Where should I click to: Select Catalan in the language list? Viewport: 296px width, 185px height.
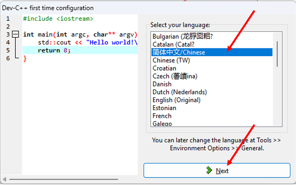coord(212,44)
